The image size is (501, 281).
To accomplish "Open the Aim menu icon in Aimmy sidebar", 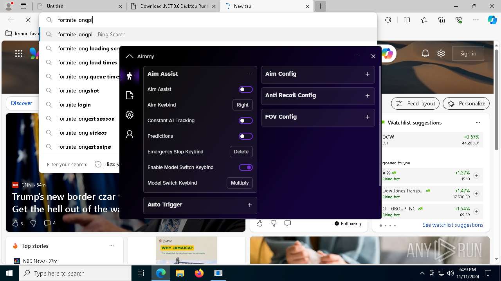I will click(x=130, y=76).
